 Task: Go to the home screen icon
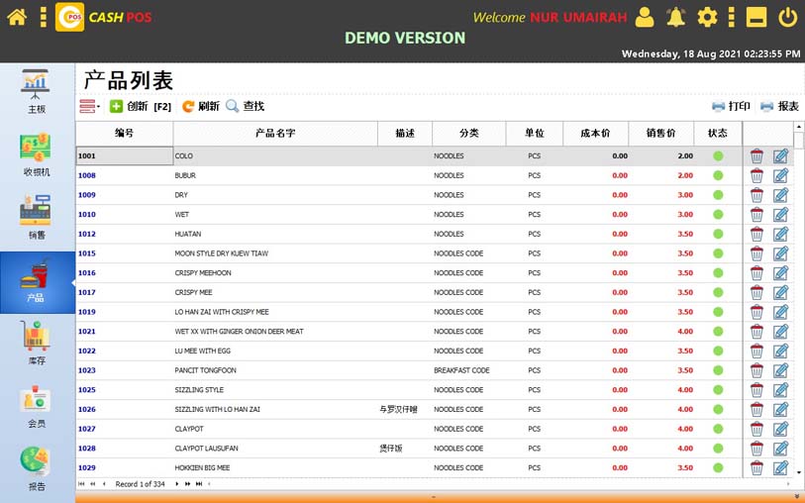[17, 17]
